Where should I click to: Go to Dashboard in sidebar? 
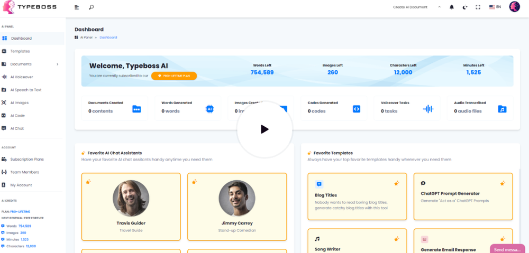(32, 39)
